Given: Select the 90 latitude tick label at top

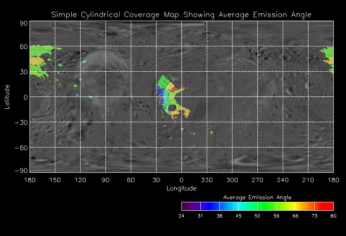Looking at the screenshot, I should click(24, 24).
